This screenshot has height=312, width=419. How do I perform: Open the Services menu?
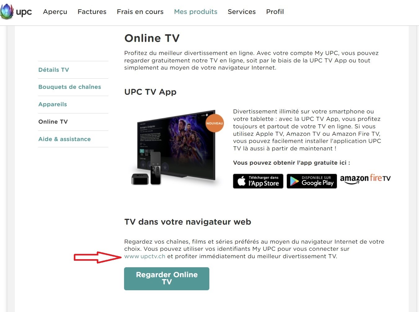(x=242, y=12)
